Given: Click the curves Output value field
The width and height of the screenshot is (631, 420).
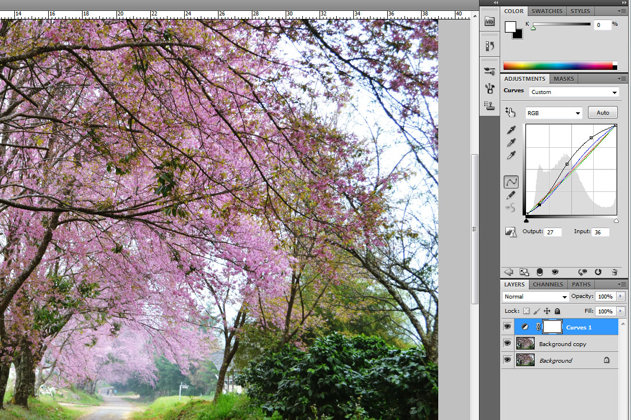Looking at the screenshot, I should 552,232.
